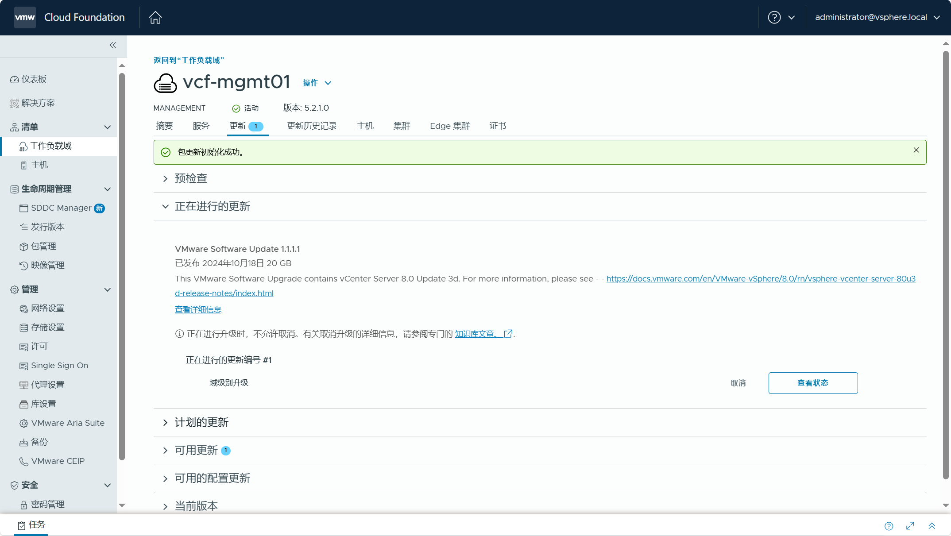Open 备份 in sidebar
The width and height of the screenshot is (951, 536).
coord(34,442)
